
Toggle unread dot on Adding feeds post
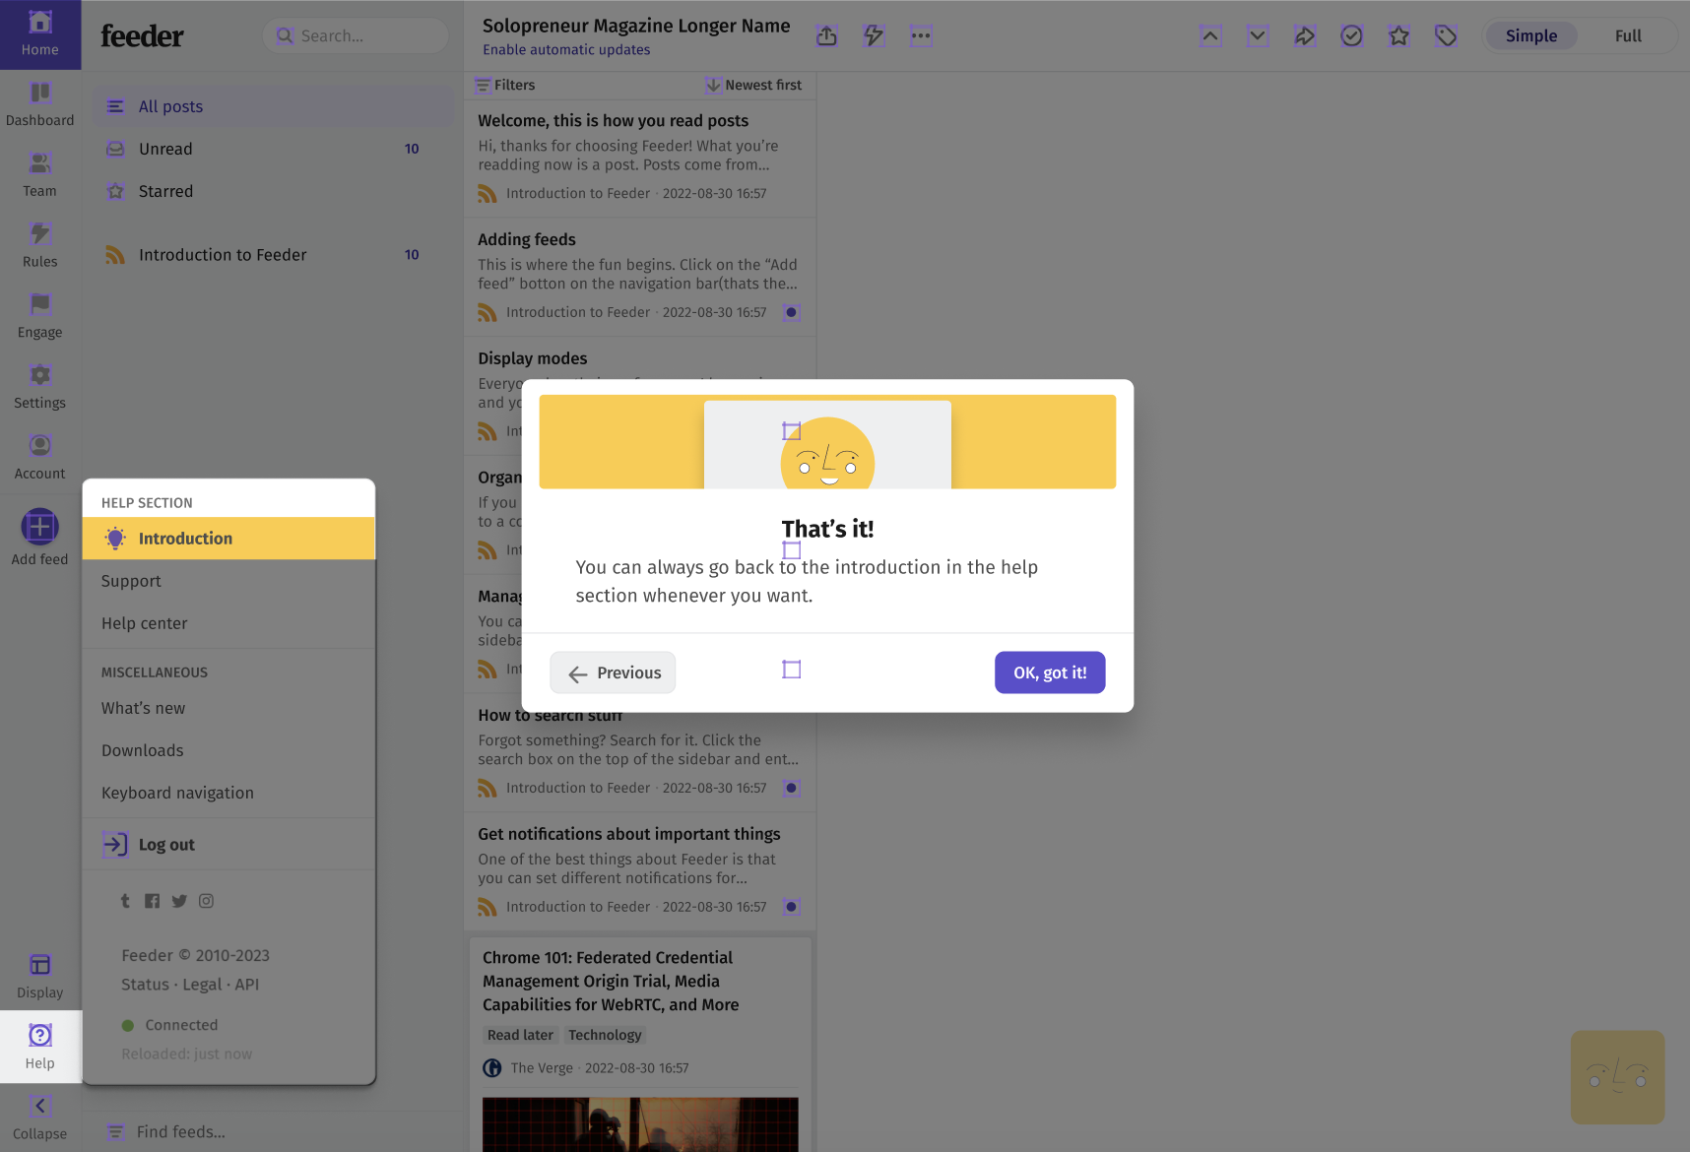pos(791,313)
